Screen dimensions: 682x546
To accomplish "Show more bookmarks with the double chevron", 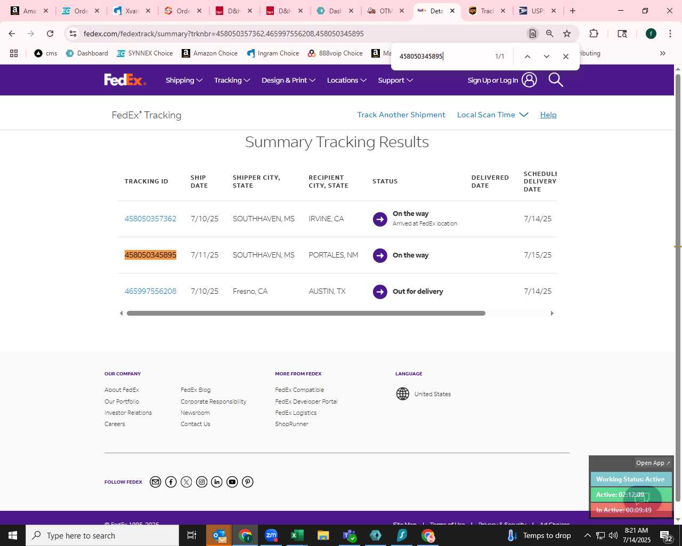I will (663, 53).
